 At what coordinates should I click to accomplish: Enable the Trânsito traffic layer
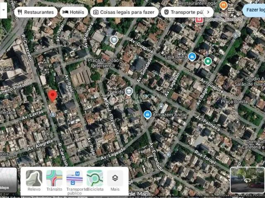54,180
